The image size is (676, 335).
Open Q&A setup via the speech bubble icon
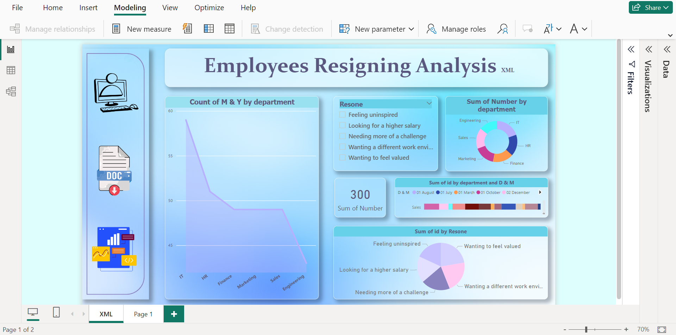pos(527,29)
